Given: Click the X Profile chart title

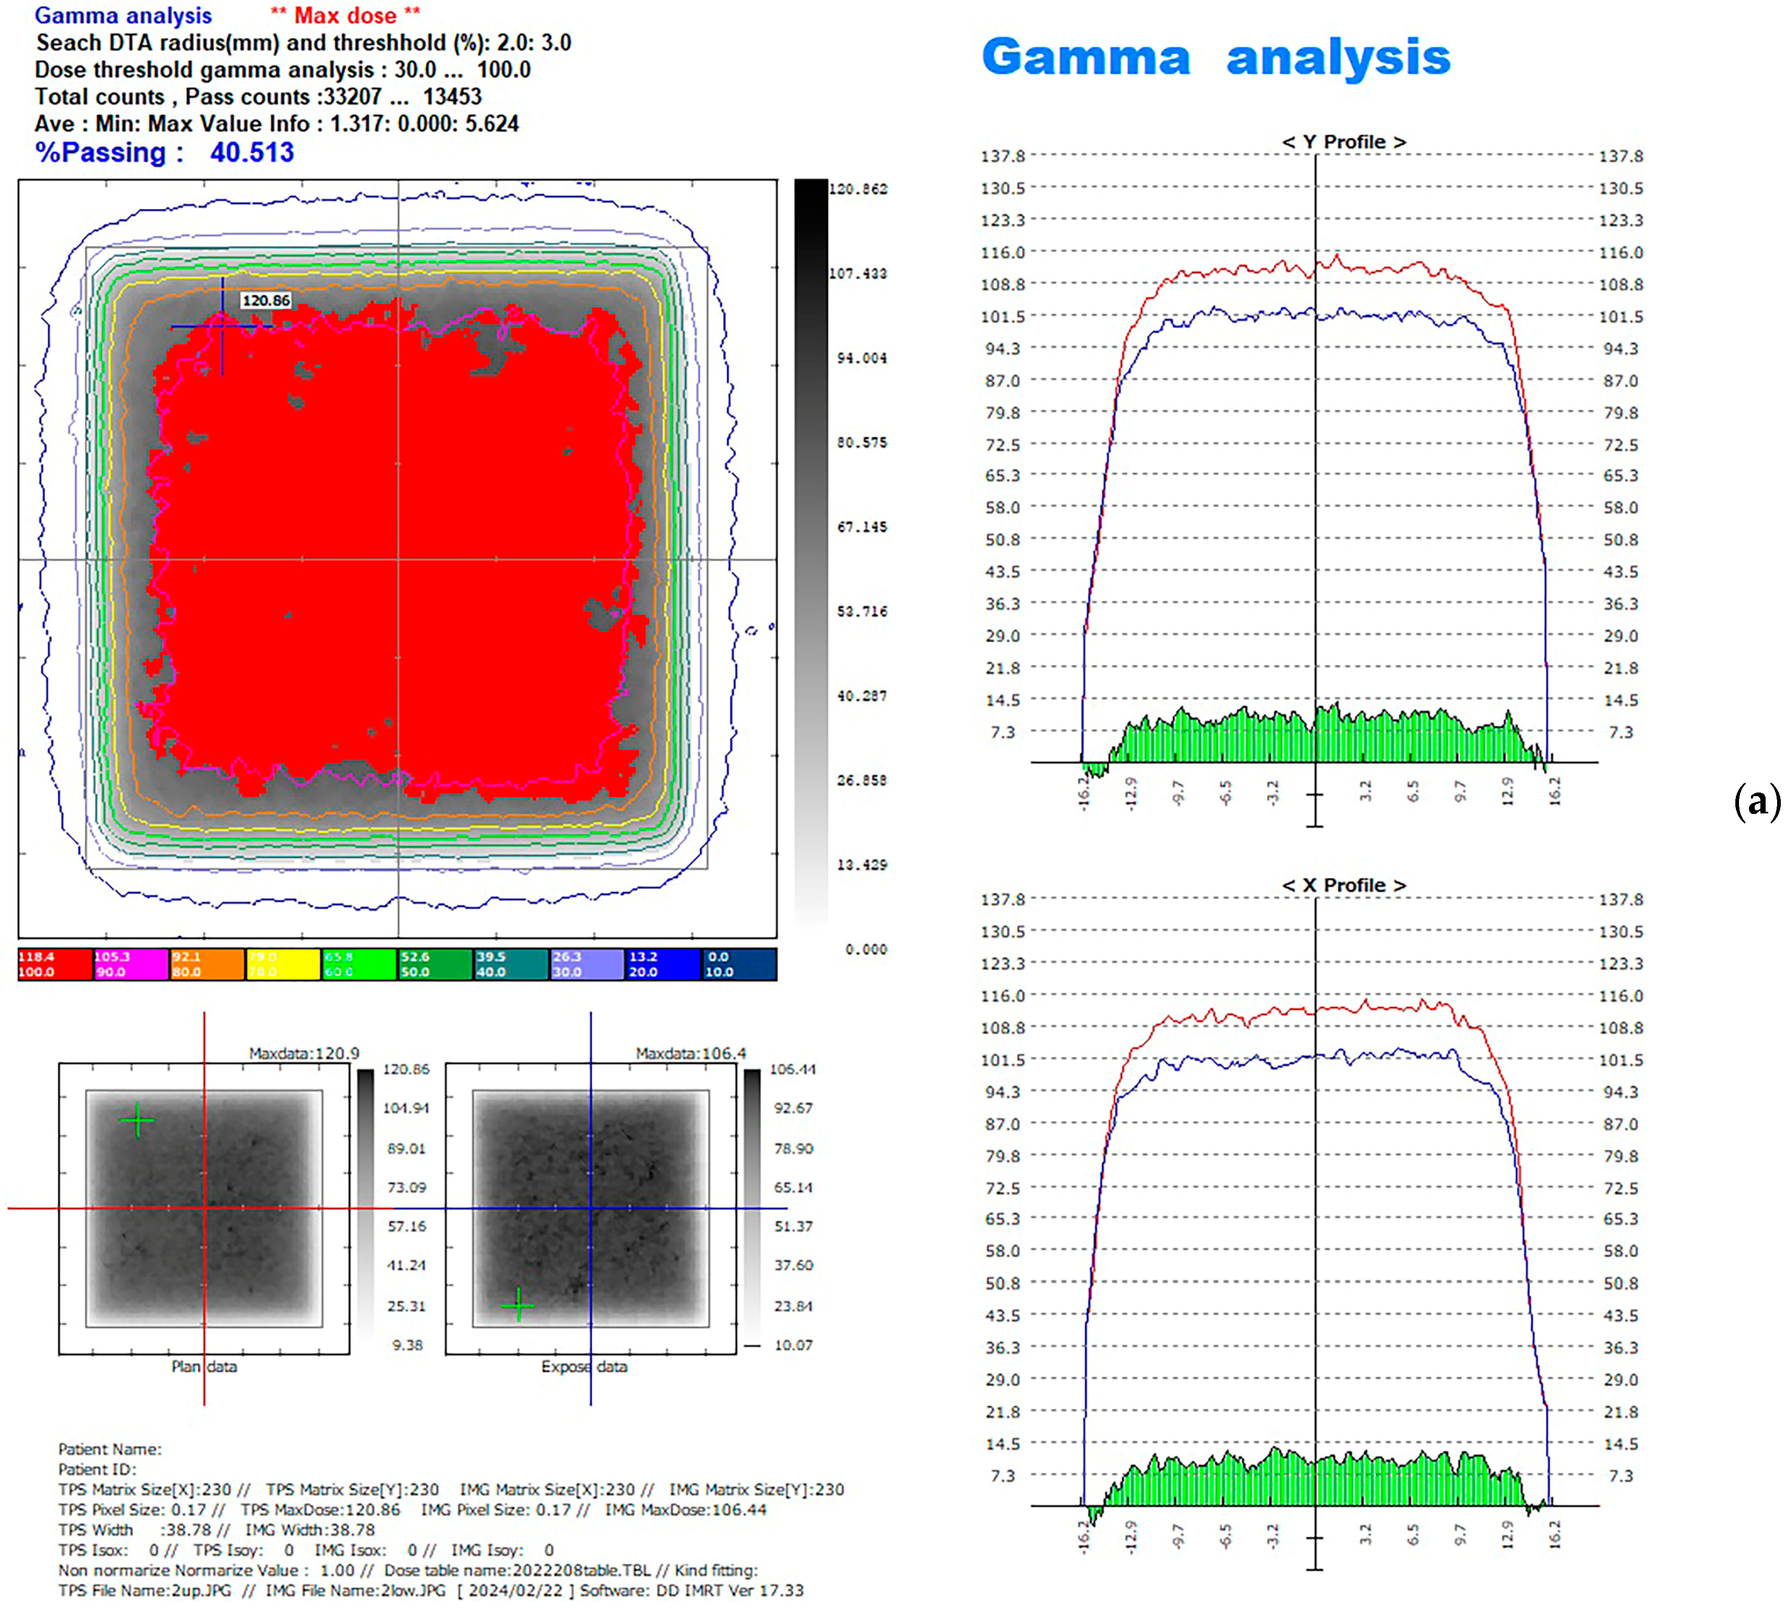Looking at the screenshot, I should [1343, 884].
